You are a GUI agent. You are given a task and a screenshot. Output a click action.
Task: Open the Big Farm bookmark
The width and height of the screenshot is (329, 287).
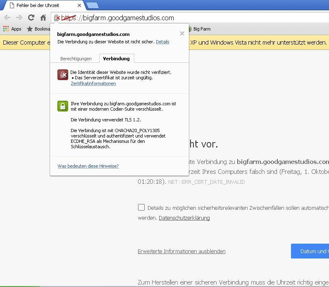[x=200, y=29]
